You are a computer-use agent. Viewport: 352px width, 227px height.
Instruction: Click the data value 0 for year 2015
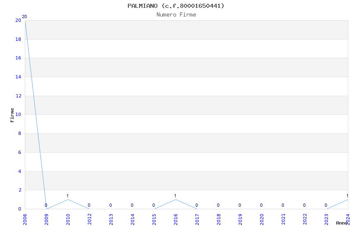[154, 205]
